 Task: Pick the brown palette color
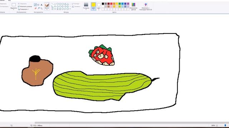108,6
